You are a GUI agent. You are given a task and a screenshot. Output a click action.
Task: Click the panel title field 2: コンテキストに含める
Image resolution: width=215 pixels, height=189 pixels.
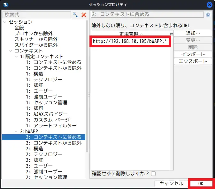click(x=148, y=14)
